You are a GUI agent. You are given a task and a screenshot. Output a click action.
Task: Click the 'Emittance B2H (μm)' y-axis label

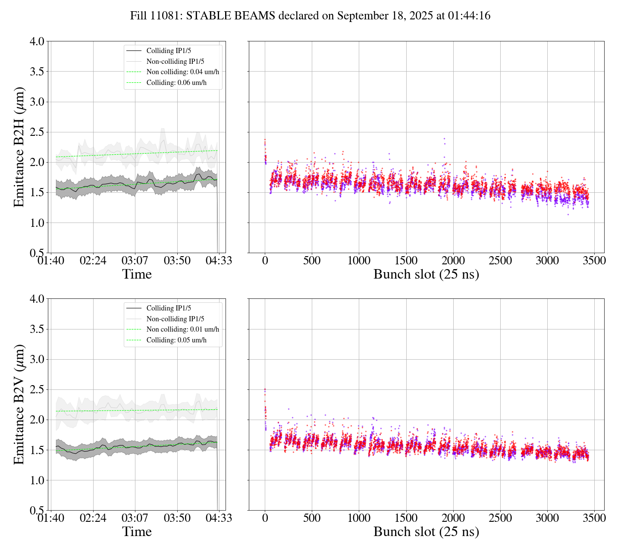point(19,147)
